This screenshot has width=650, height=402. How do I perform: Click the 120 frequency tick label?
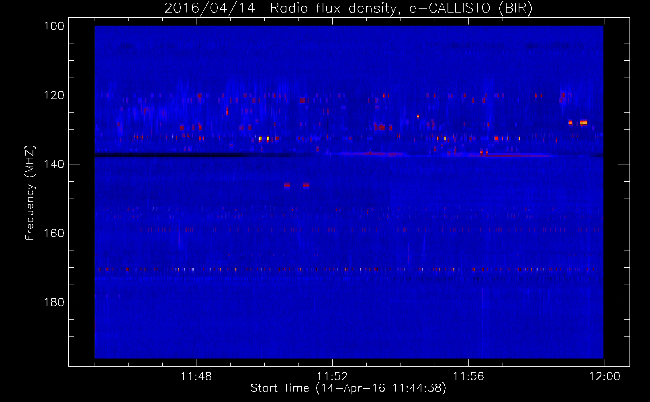54,95
